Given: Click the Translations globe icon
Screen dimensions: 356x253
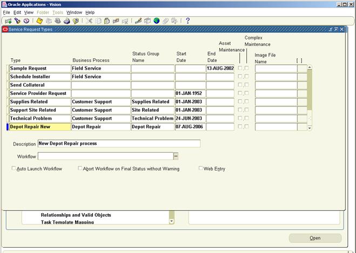Looking at the screenshot, I should 157,21.
